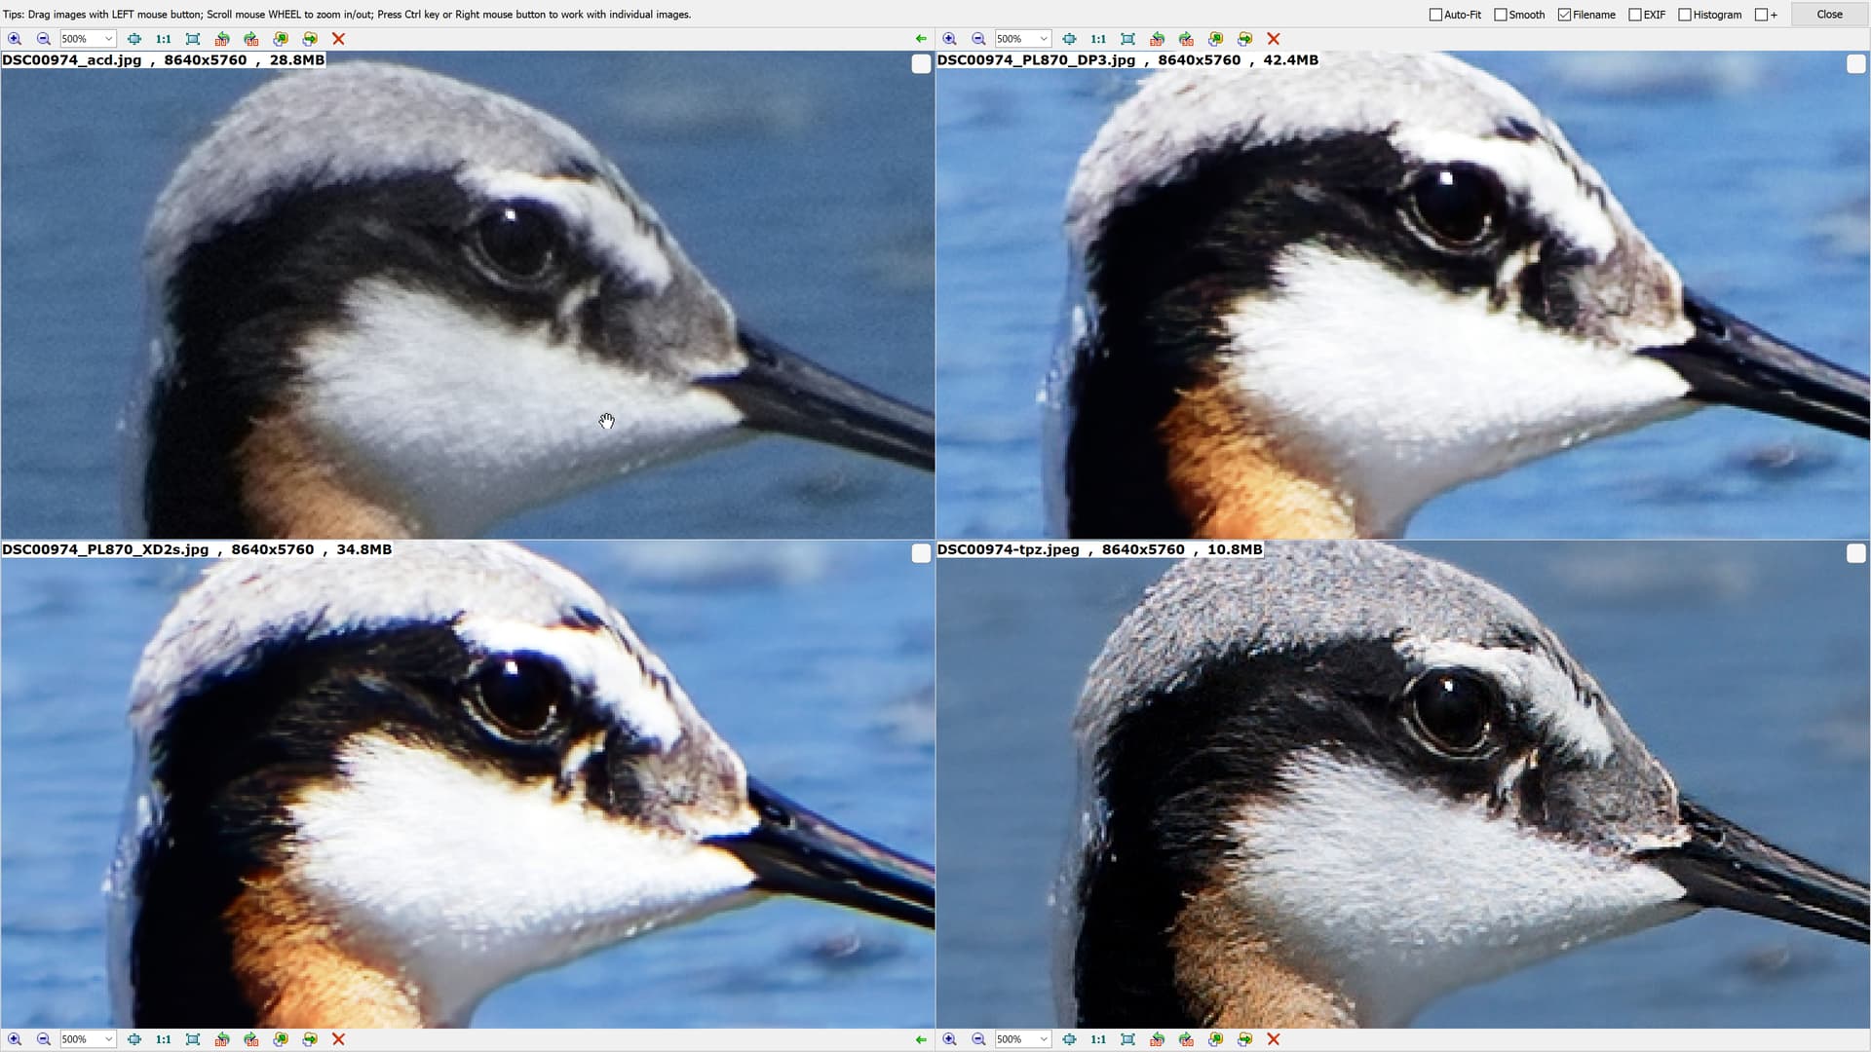The height and width of the screenshot is (1052, 1871).
Task: Click the pan-to-center icon for DSC00974_acd.jpg
Action: click(x=134, y=39)
